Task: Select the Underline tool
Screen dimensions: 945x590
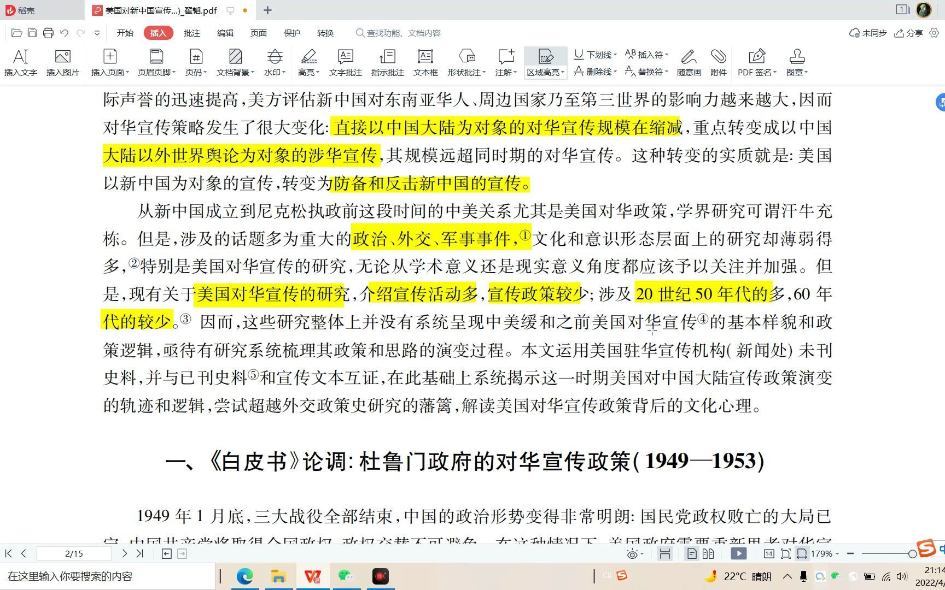Action: [595, 54]
